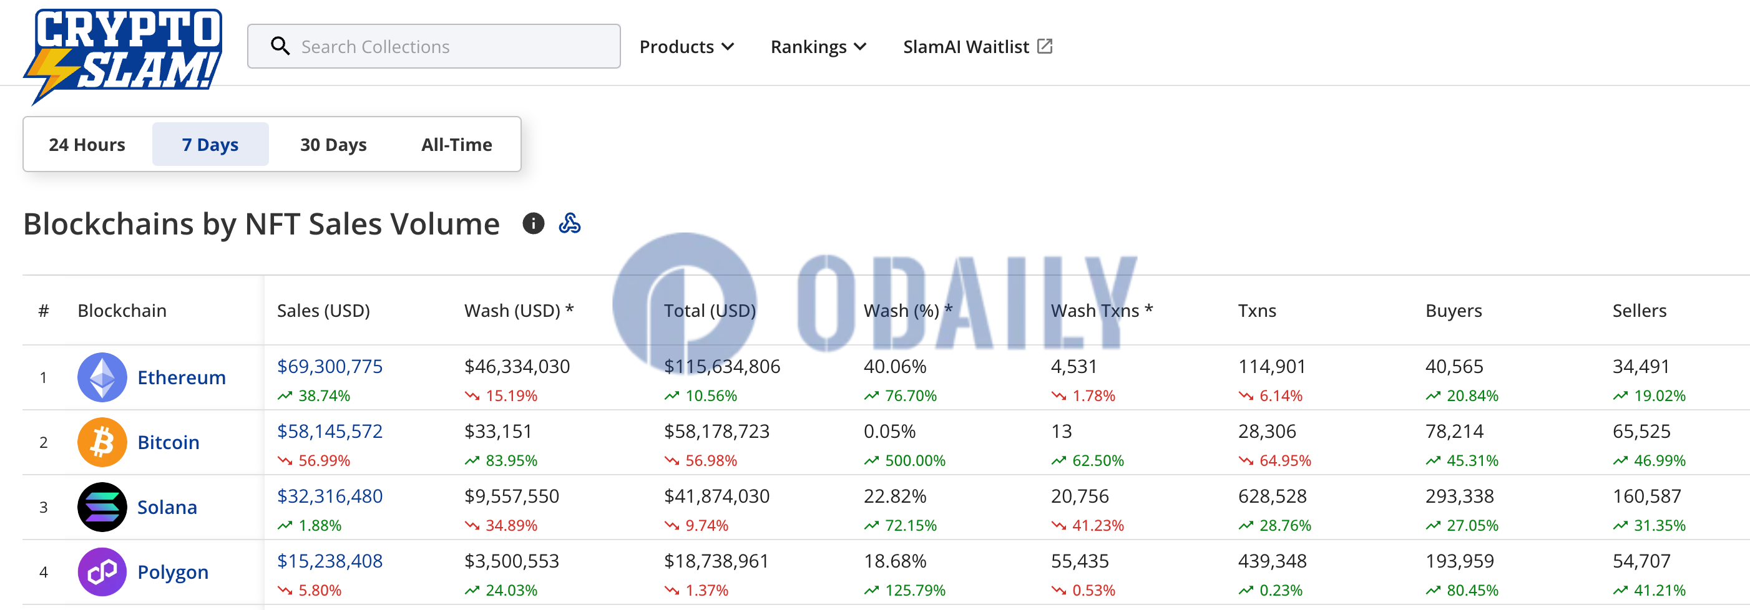
Task: Click the Polygon logo icon
Action: point(102,572)
